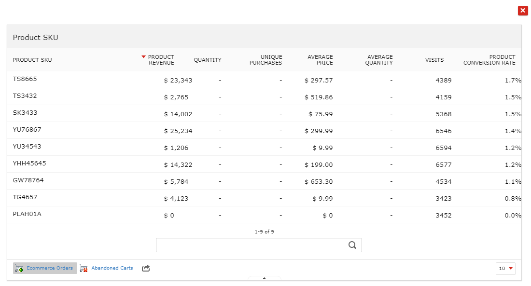Sort by Product Conversion Rate header
531x286 pixels.
[x=489, y=60]
